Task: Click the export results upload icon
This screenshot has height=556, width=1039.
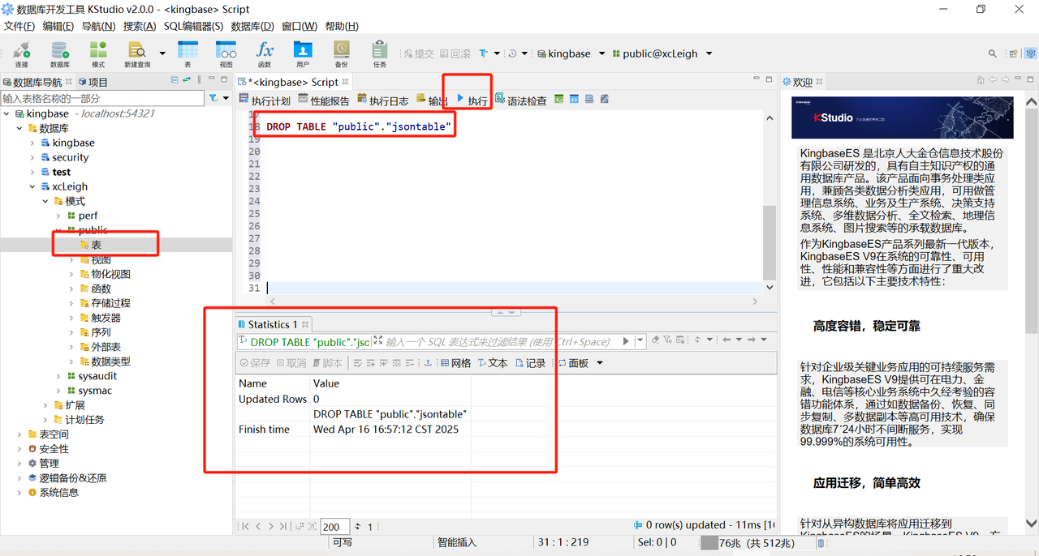Action: pos(428,363)
